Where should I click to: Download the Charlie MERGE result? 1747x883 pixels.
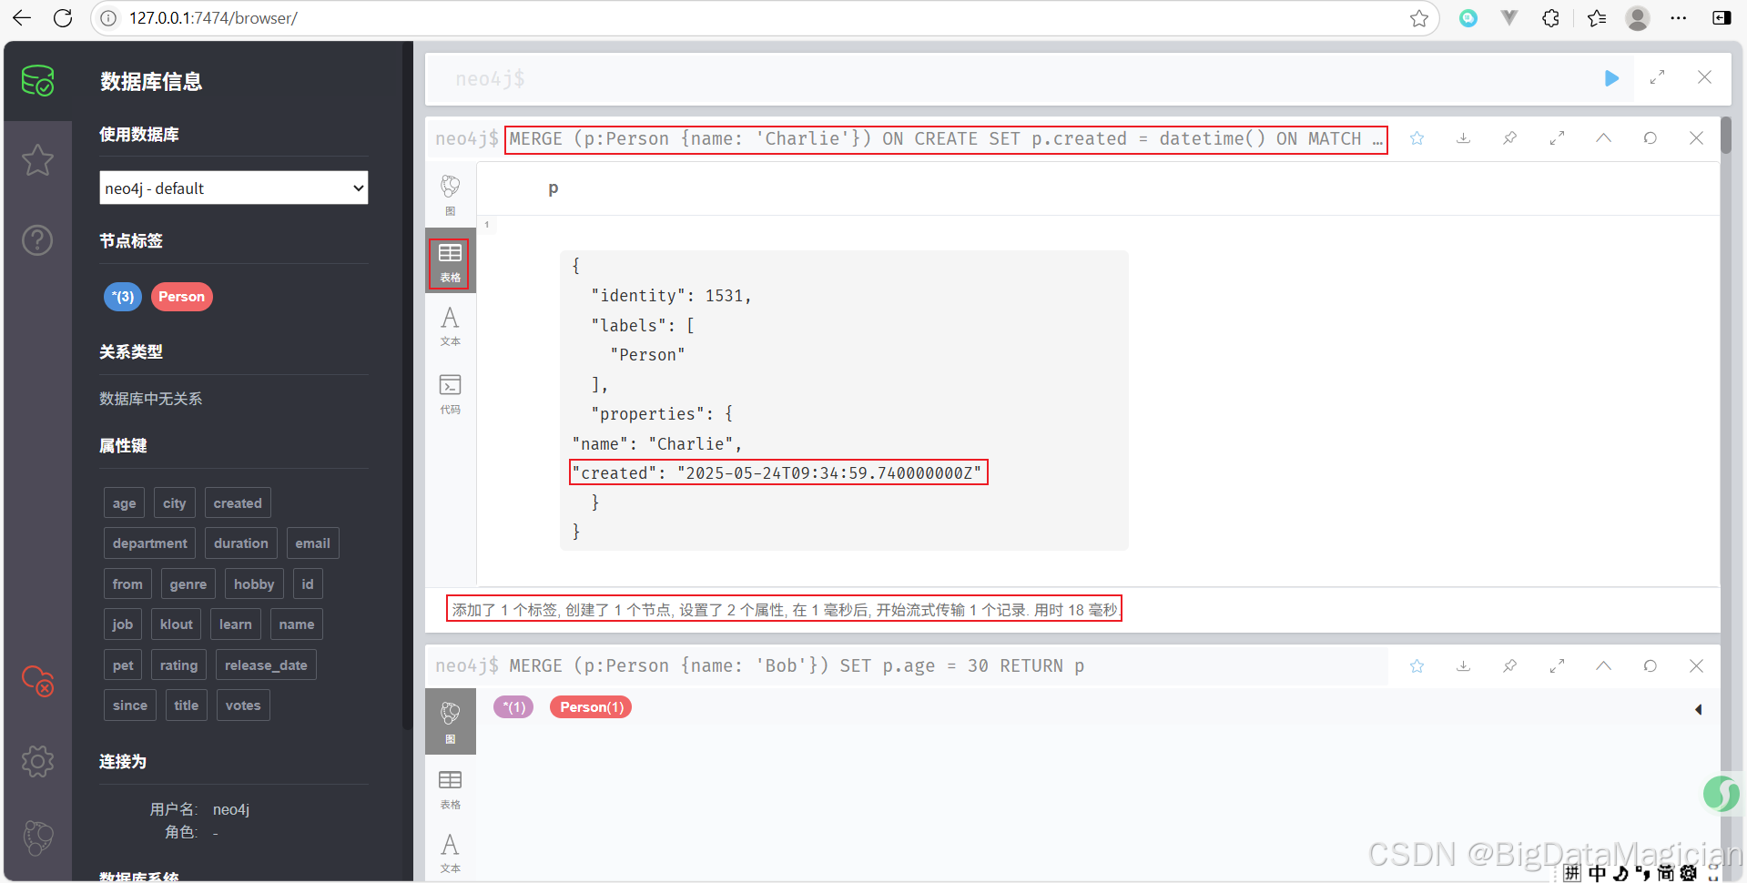[1464, 138]
